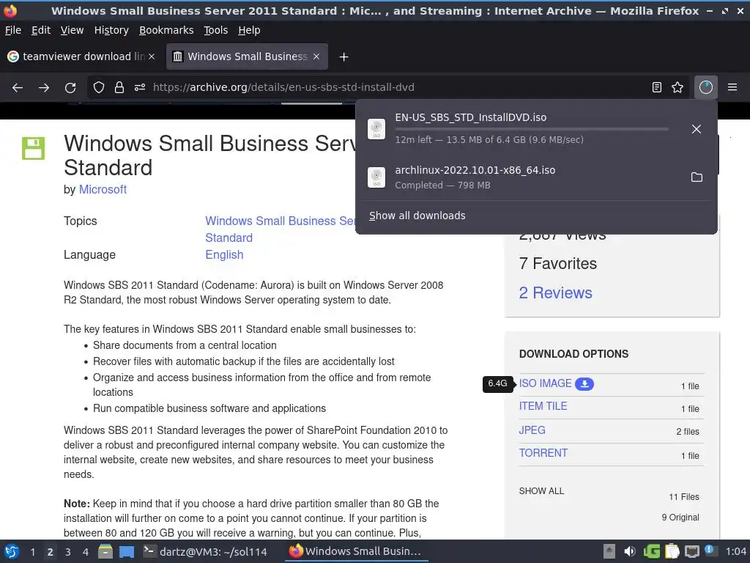Go forward with the forward arrow
Viewport: 750px width, 563px height.
(x=44, y=87)
